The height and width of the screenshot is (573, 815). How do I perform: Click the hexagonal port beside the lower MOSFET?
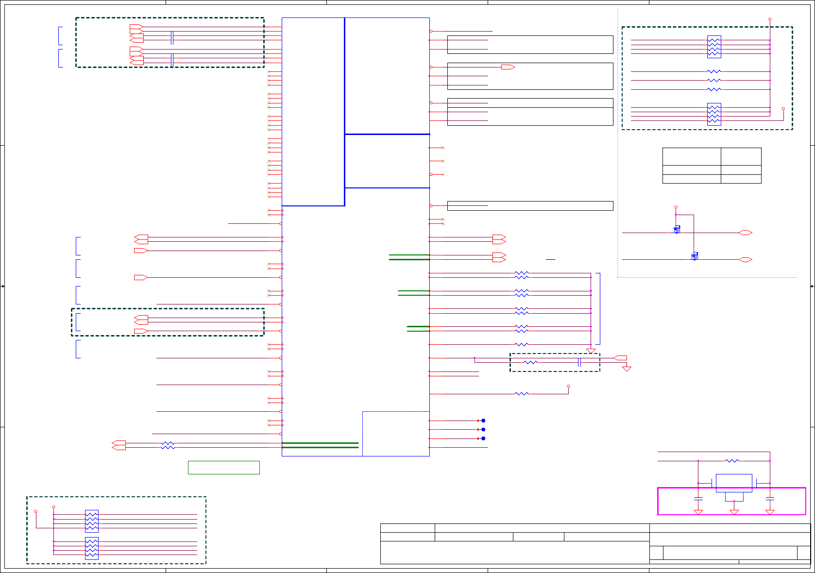pyautogui.click(x=746, y=260)
